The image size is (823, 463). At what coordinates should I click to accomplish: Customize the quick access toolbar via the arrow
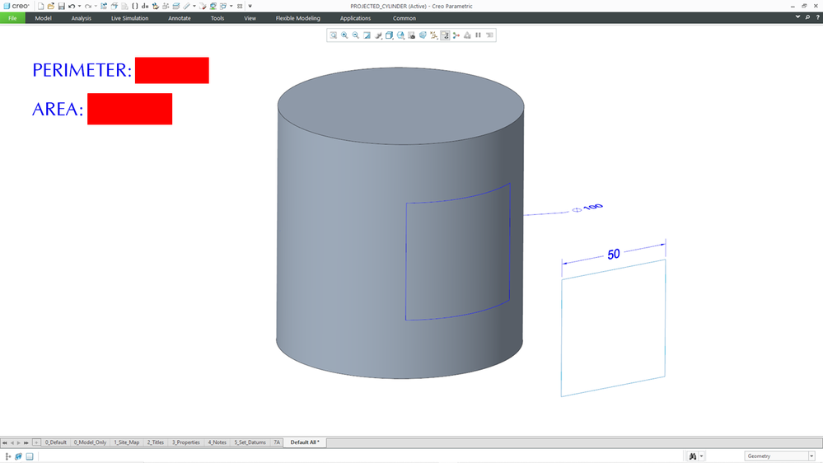[x=250, y=7]
